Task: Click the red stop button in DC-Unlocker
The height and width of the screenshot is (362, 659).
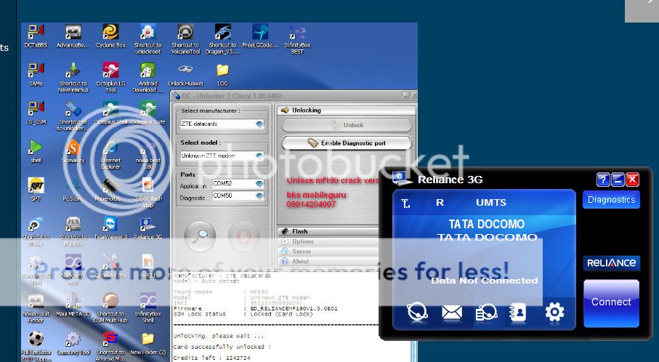Action: pos(243,236)
